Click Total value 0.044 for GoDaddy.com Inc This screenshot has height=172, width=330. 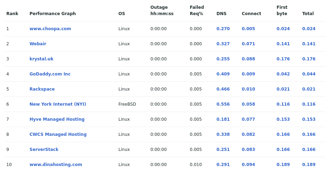click(309, 74)
